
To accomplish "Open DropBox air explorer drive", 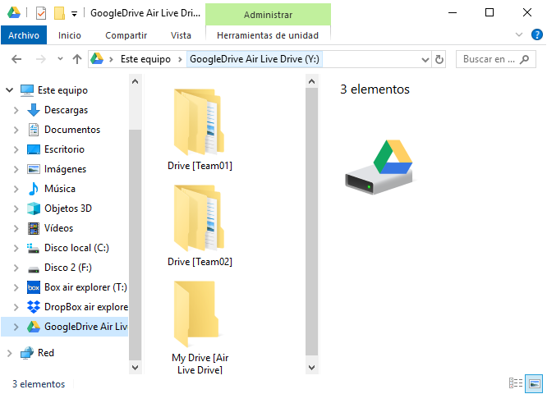I will (86, 307).
